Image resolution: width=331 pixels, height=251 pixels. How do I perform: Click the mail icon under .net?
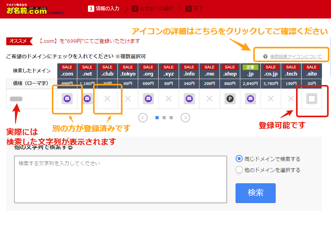[87, 99]
